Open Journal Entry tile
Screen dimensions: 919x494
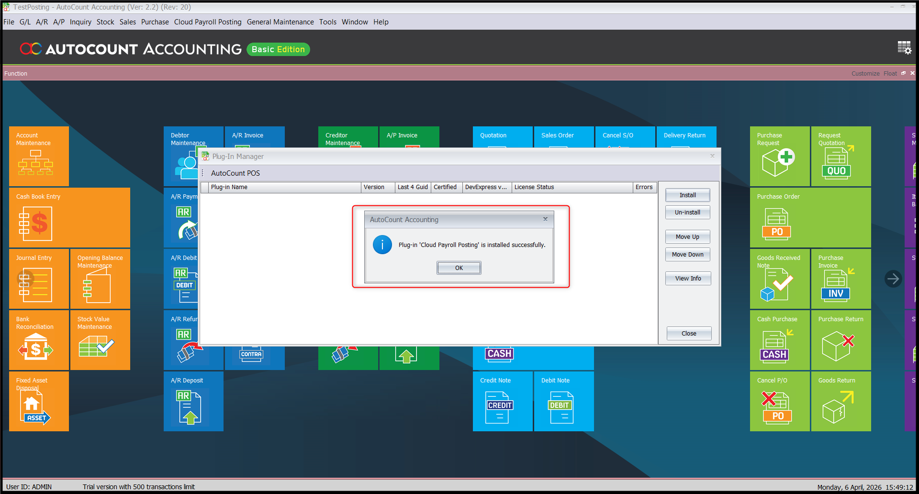tap(39, 279)
